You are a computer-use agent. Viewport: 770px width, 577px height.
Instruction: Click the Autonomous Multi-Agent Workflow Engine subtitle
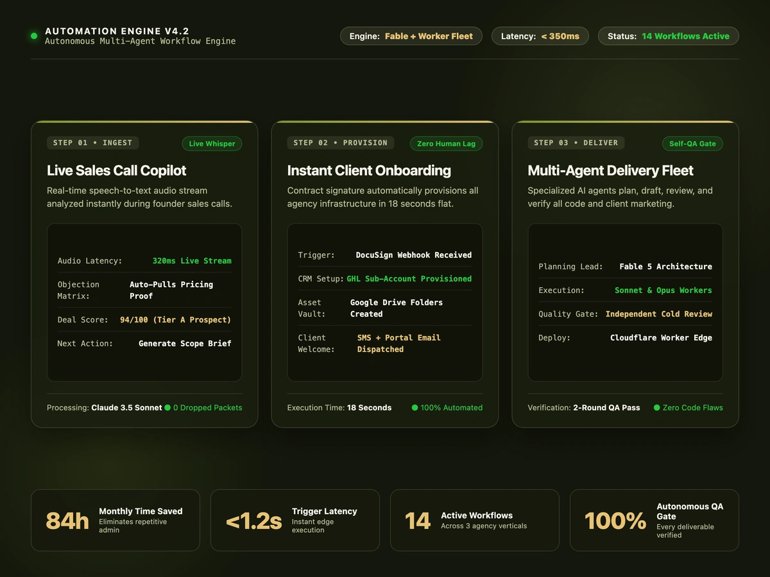(x=140, y=41)
